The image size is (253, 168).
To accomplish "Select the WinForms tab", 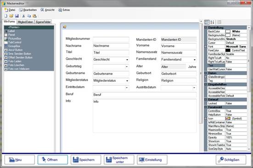I will pos(9,22).
